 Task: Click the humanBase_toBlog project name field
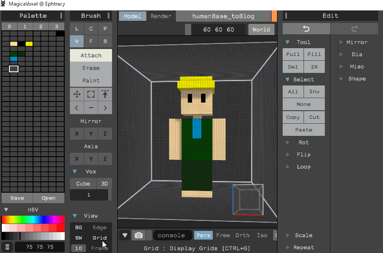coord(224,16)
